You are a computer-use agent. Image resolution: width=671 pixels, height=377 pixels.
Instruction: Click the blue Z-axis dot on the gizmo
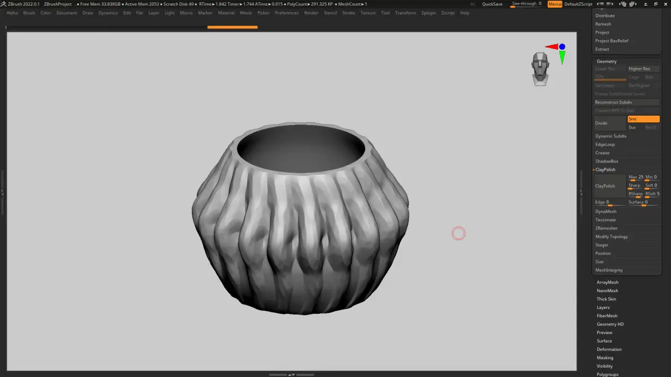tap(562, 47)
